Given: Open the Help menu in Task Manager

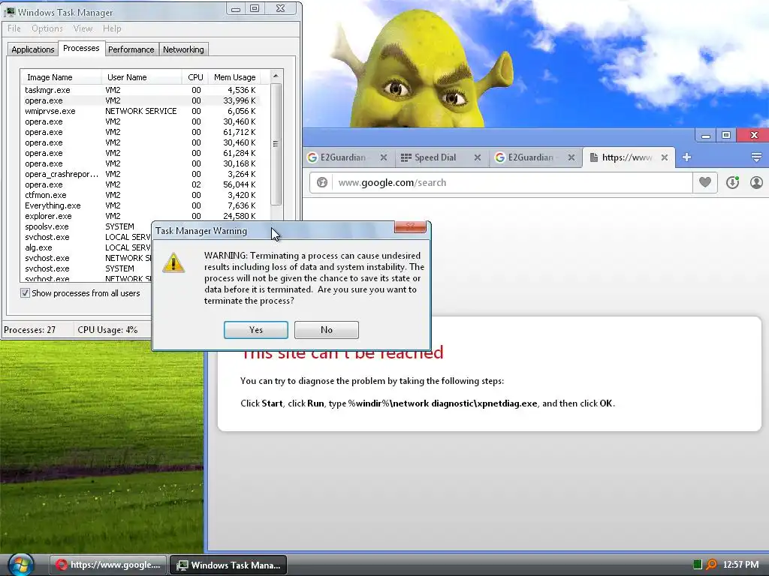Looking at the screenshot, I should click(112, 28).
